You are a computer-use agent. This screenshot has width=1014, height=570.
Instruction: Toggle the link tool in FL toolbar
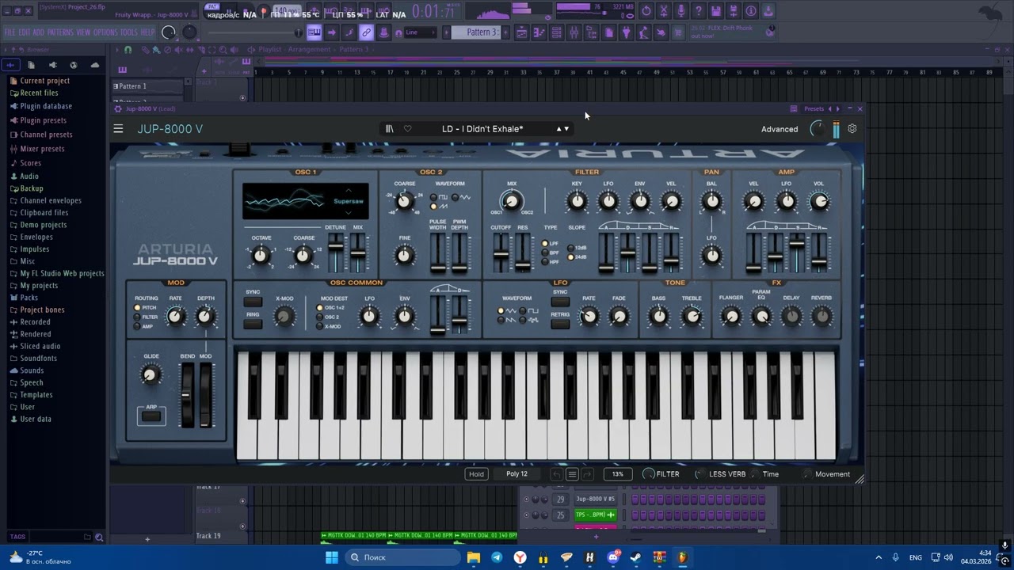(366, 32)
